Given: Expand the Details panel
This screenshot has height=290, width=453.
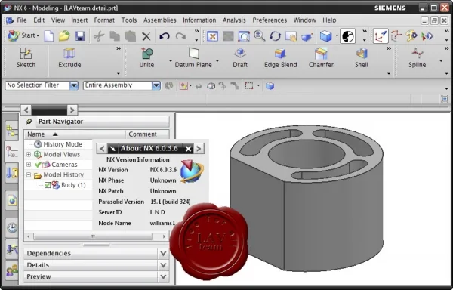Looking at the screenshot, I should tap(163, 265).
